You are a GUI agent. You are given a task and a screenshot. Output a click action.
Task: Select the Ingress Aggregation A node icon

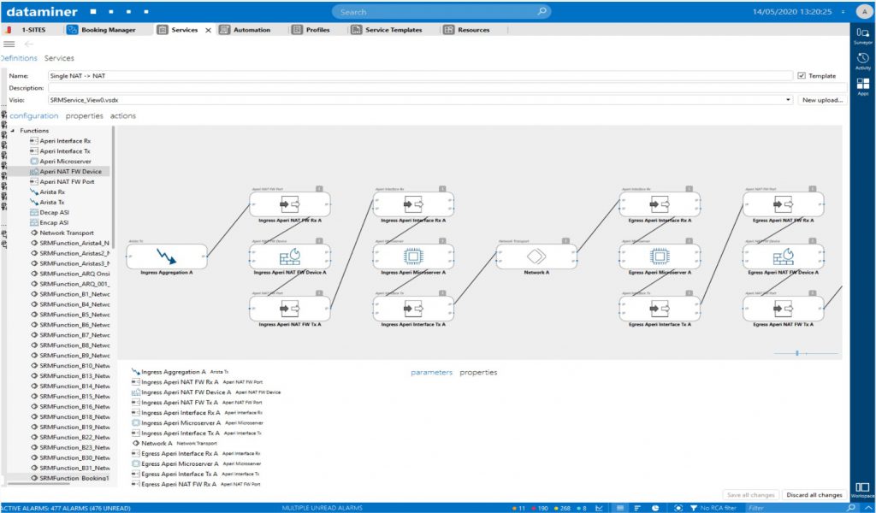[x=167, y=256]
